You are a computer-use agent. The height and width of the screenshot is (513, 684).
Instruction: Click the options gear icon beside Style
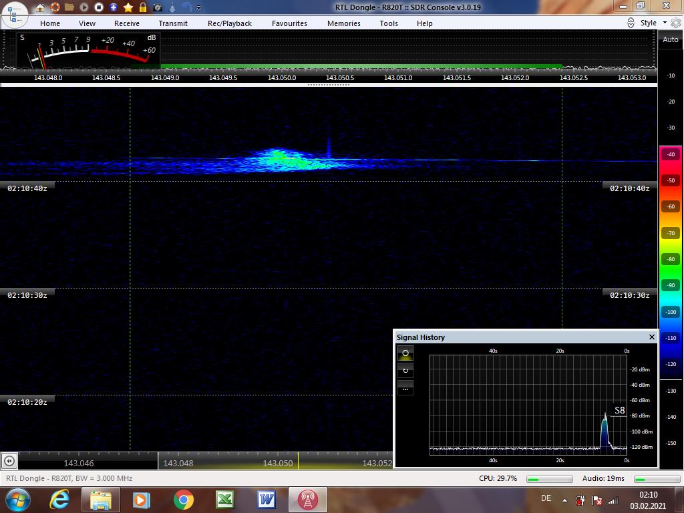[x=676, y=23]
